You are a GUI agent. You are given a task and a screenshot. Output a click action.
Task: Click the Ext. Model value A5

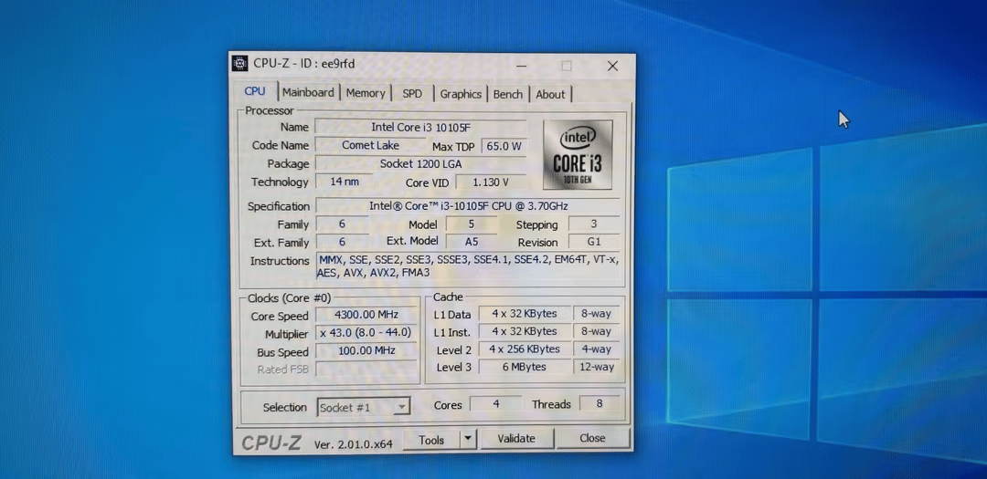(471, 242)
